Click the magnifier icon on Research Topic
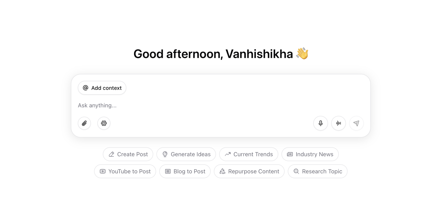Image resolution: width=429 pixels, height=204 pixels. [x=296, y=171]
